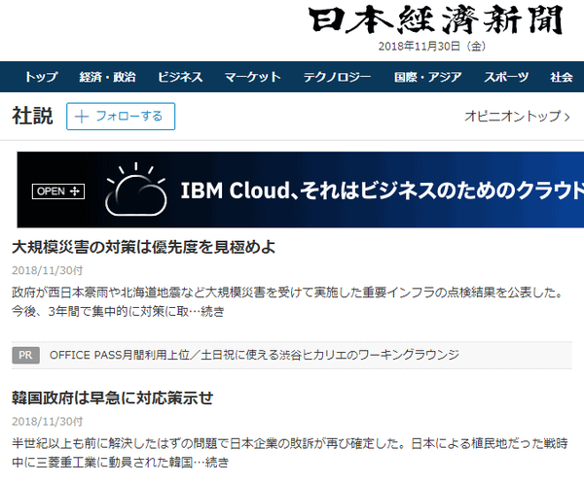This screenshot has width=584, height=483.
Task: Click 続き on the Korea article summary
Action: [x=217, y=463]
